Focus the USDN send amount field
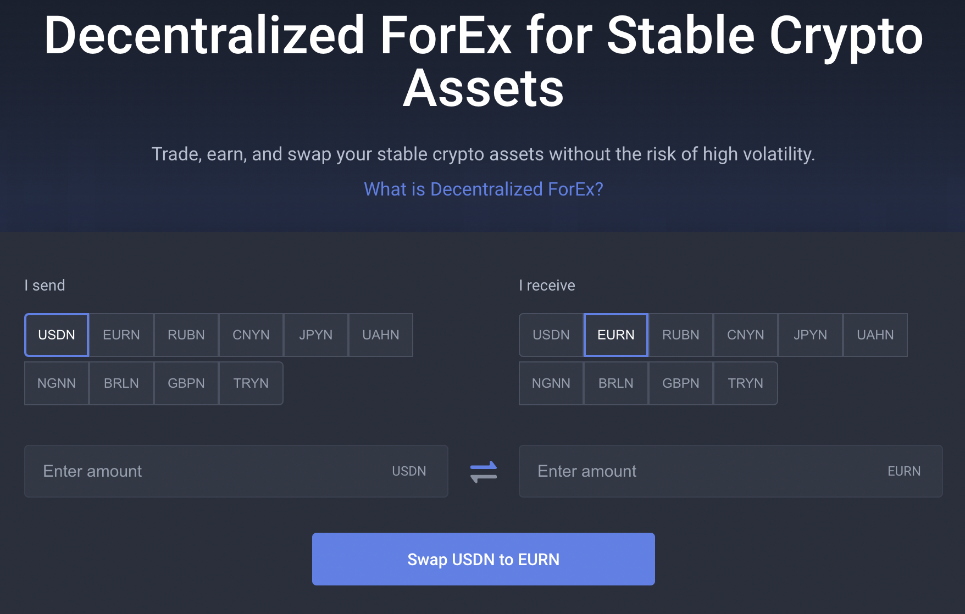The width and height of the screenshot is (965, 614). coord(209,471)
